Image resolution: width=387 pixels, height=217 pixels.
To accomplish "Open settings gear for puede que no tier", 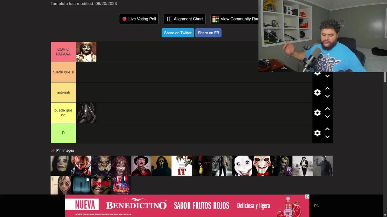I will (x=317, y=113).
